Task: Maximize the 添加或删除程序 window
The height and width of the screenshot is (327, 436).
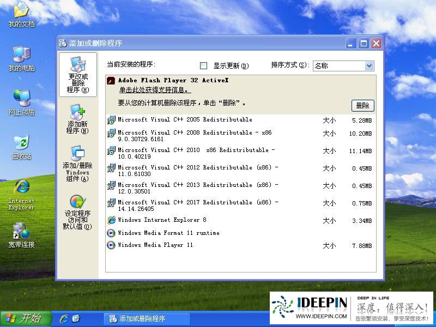Action: (x=364, y=44)
